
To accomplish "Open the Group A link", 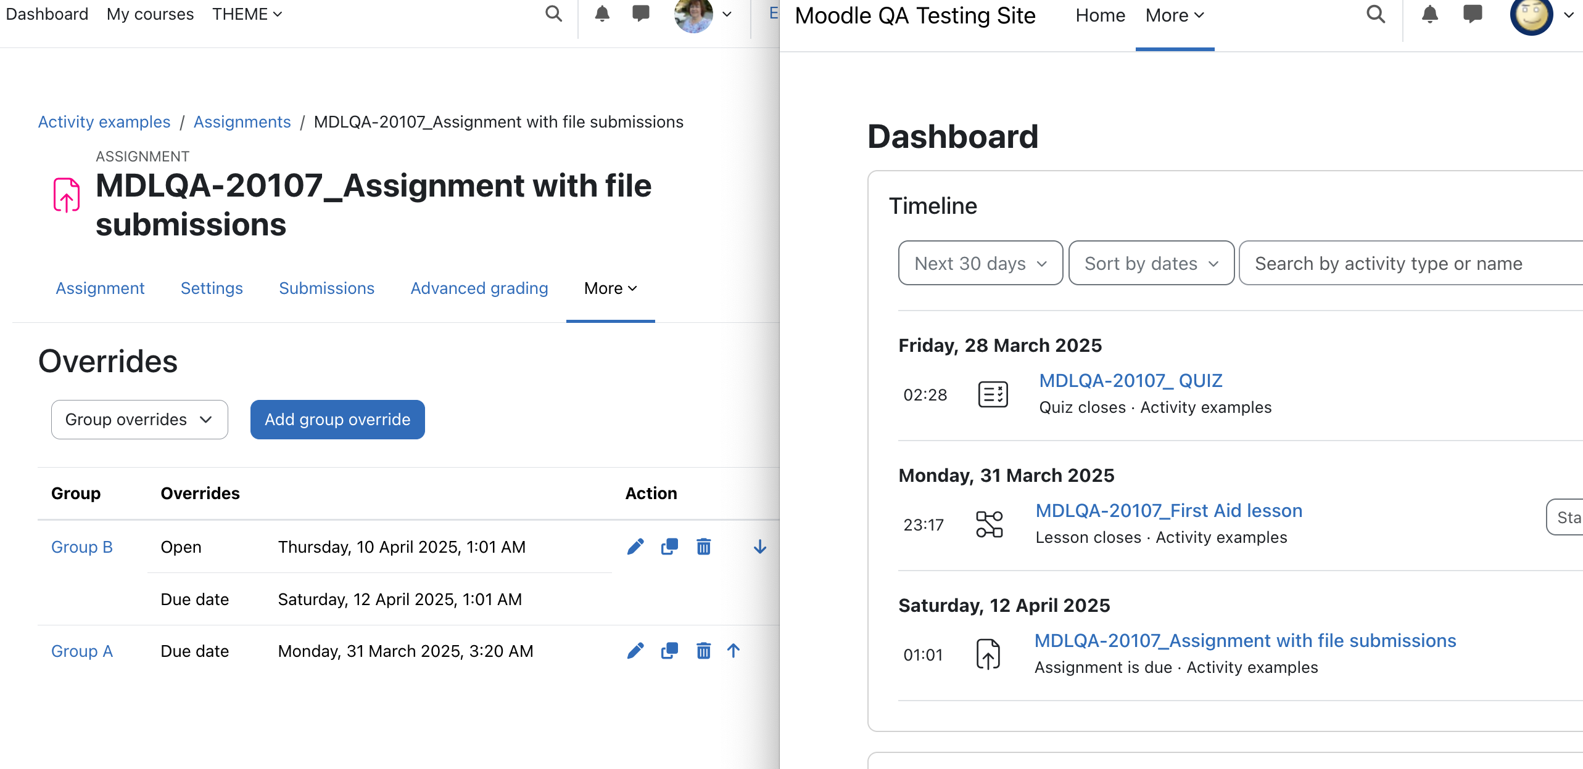I will click(82, 651).
